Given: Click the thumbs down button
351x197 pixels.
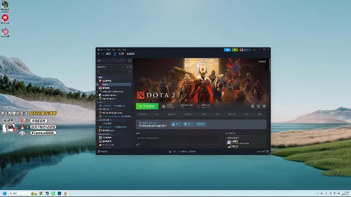Looking at the screenshot, I should tap(188, 124).
